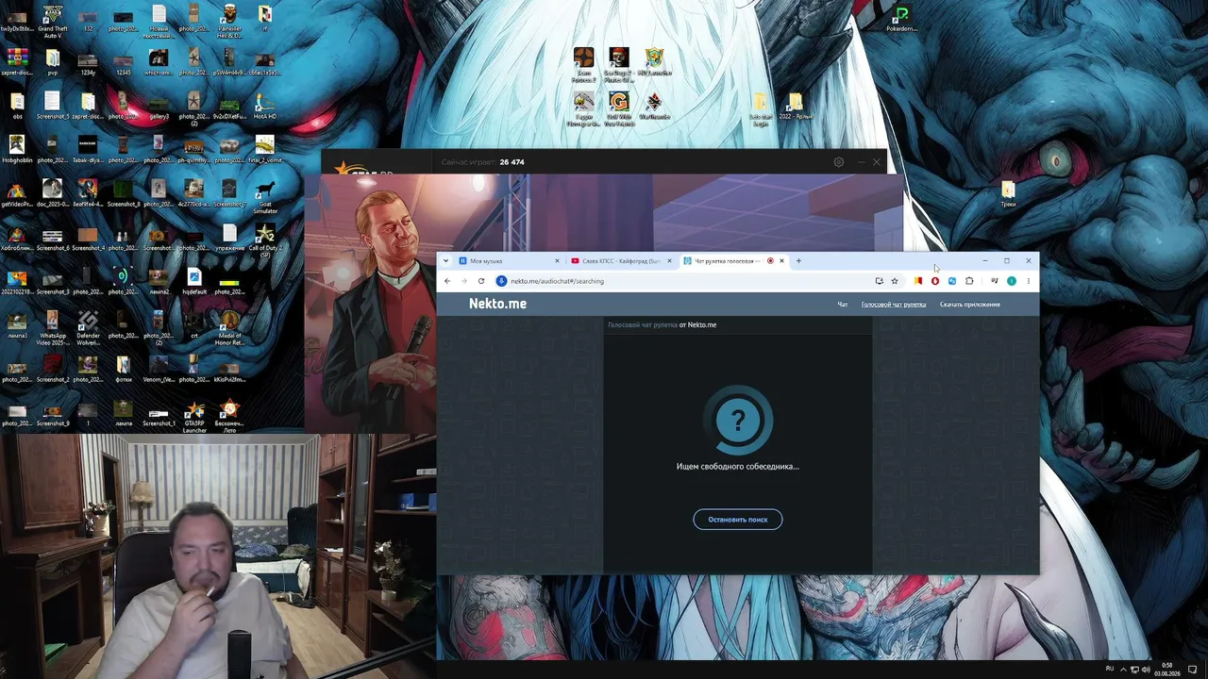Screen dimensions: 1208x679
Task: Open the "Чат" page link
Action: (x=843, y=305)
